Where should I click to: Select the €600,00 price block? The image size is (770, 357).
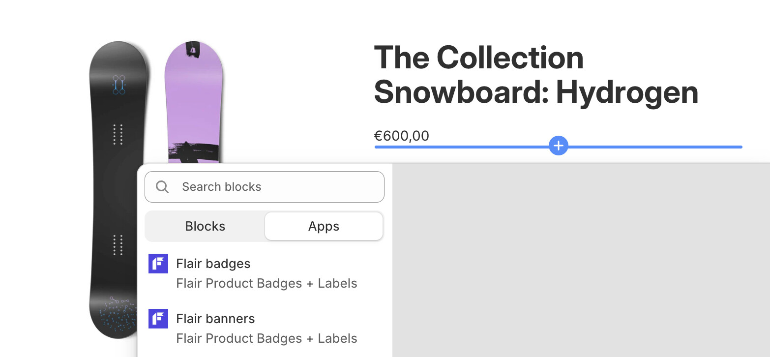(x=402, y=136)
